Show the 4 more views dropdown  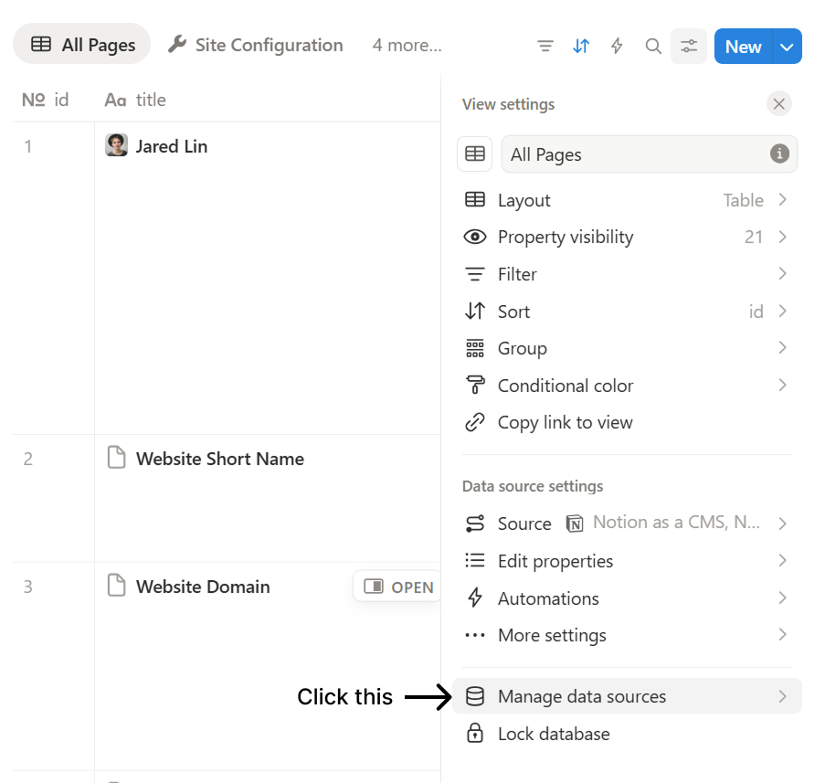click(407, 46)
